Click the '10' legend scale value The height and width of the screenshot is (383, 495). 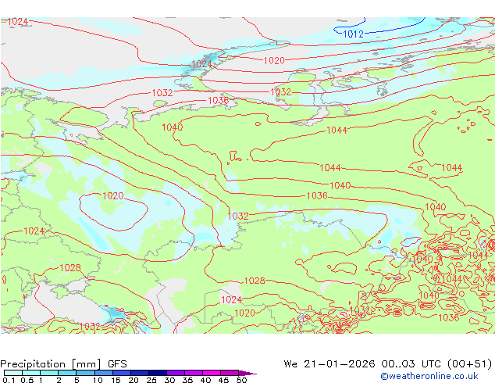click(x=98, y=380)
